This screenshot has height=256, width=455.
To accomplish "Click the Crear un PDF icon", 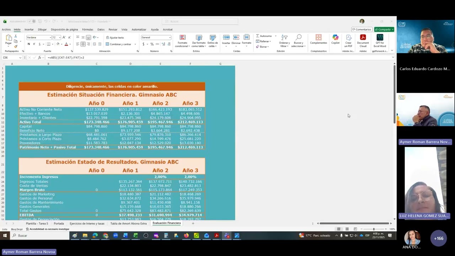I will tap(348, 37).
